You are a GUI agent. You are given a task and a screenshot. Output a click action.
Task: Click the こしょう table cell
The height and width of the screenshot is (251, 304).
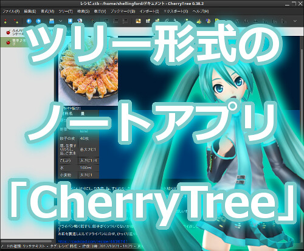click(67, 160)
